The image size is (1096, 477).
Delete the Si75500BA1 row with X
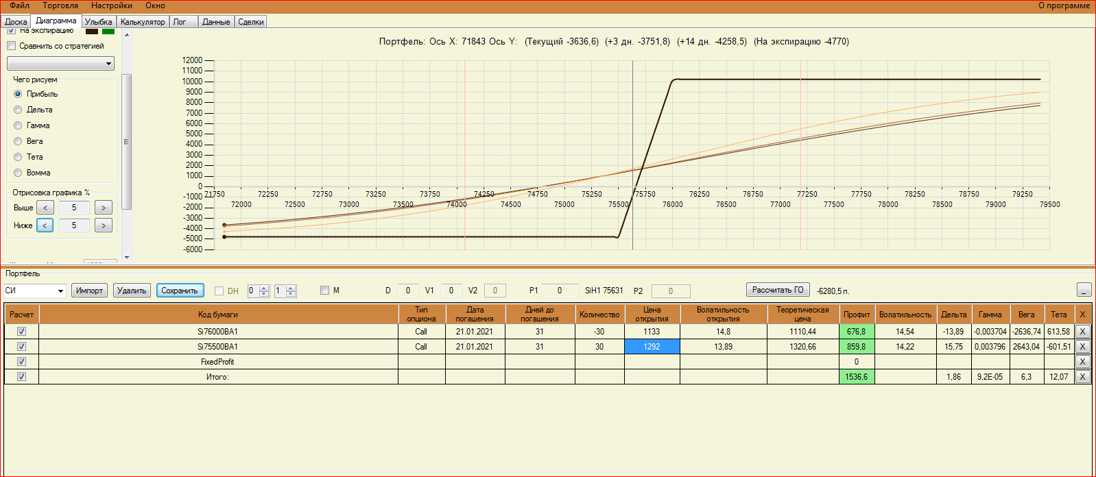(1082, 346)
